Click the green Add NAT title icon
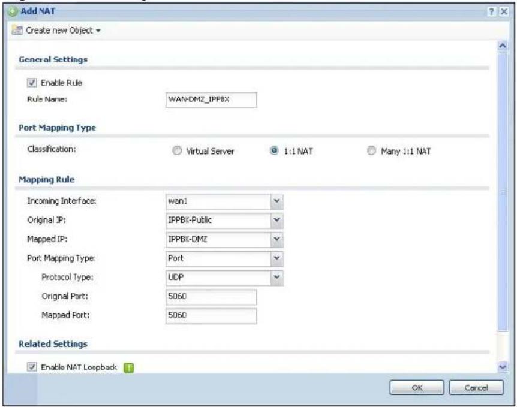The height and width of the screenshot is (407, 517). (x=12, y=11)
